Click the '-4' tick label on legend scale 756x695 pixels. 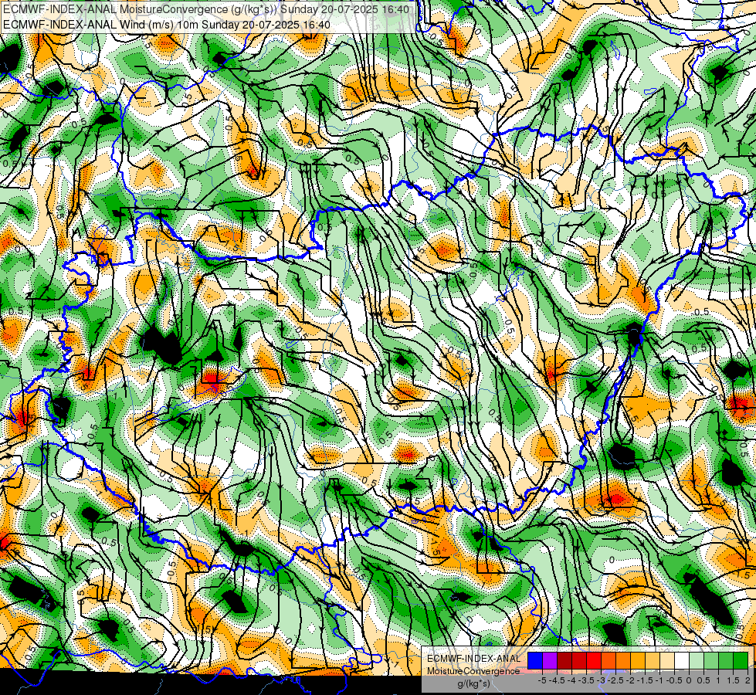[571, 680]
